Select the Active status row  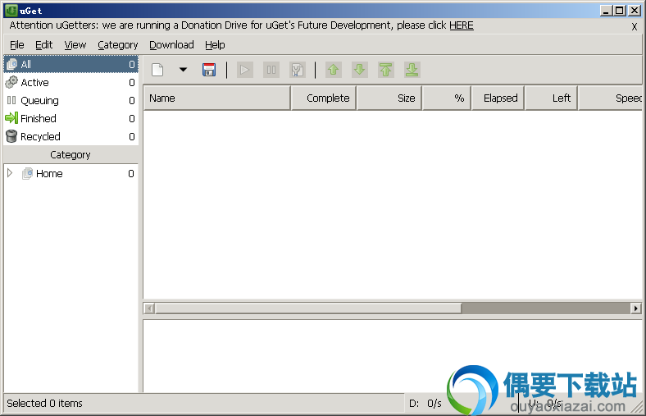(x=71, y=82)
